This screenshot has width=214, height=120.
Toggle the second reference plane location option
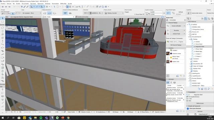pos(70,13)
